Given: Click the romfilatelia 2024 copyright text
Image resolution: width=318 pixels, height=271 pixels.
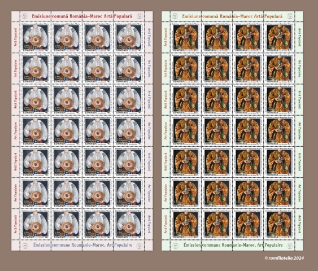Looking at the screenshot, I should [x=284, y=258].
